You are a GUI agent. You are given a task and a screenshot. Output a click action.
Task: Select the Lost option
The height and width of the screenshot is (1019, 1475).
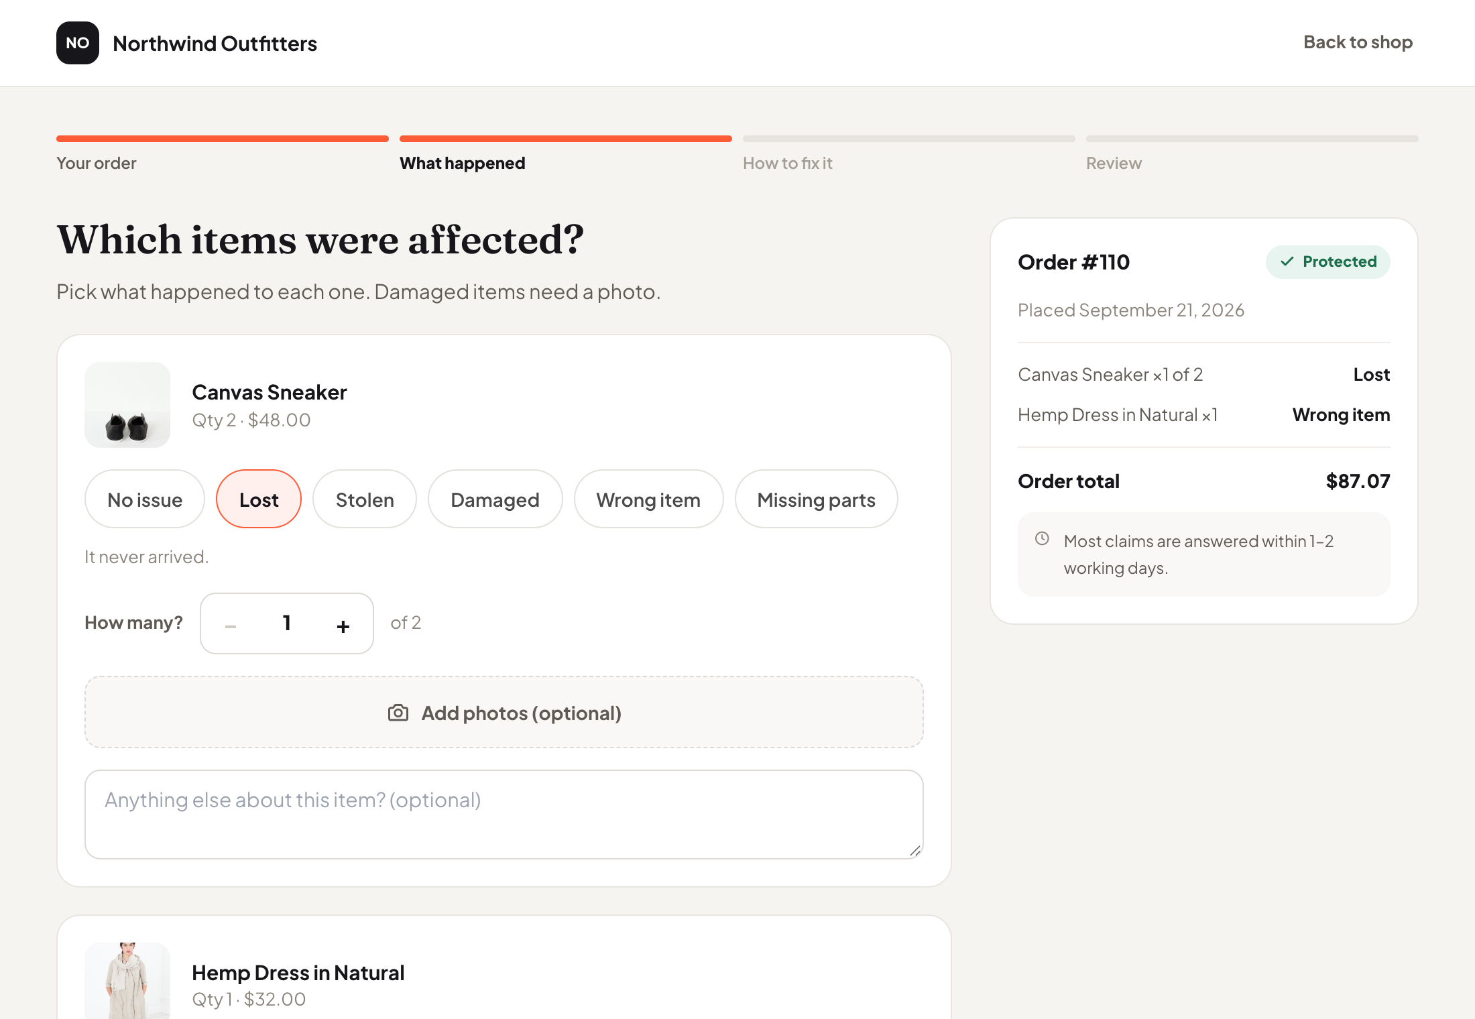coord(259,499)
